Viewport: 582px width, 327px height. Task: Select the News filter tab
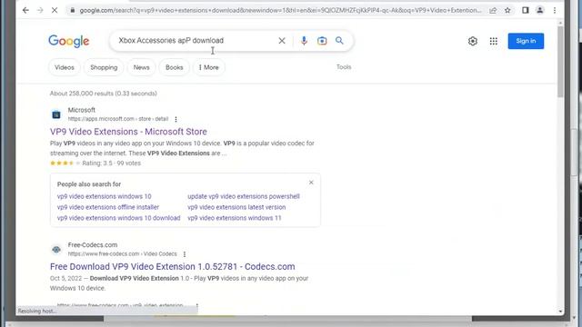[x=142, y=67]
